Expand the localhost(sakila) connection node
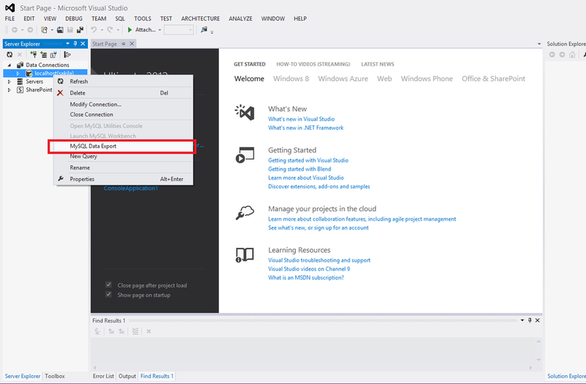Viewport: 586px width, 384px height. pos(18,73)
